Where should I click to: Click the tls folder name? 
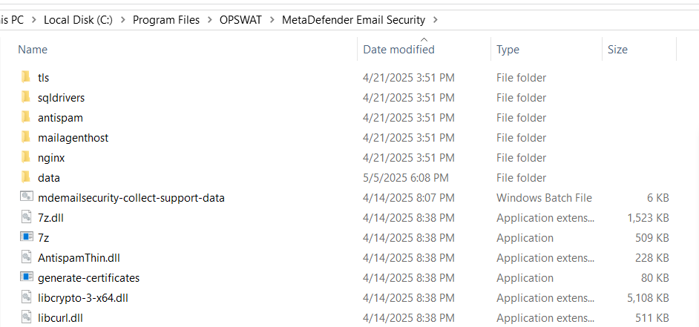coord(44,78)
